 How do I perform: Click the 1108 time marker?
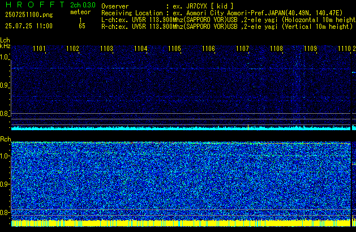tap(276, 49)
